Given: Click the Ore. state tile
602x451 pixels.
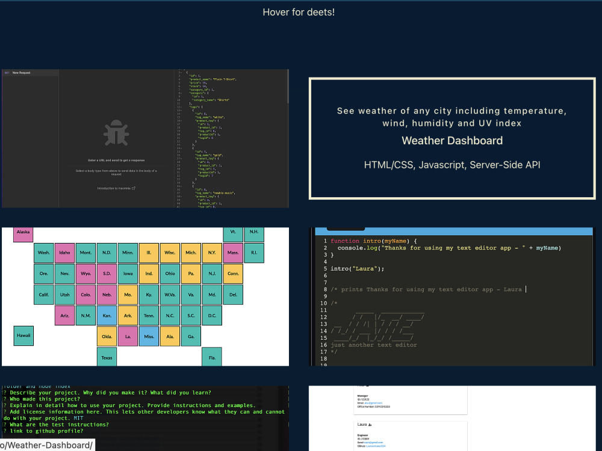Looking at the screenshot, I should (44, 274).
